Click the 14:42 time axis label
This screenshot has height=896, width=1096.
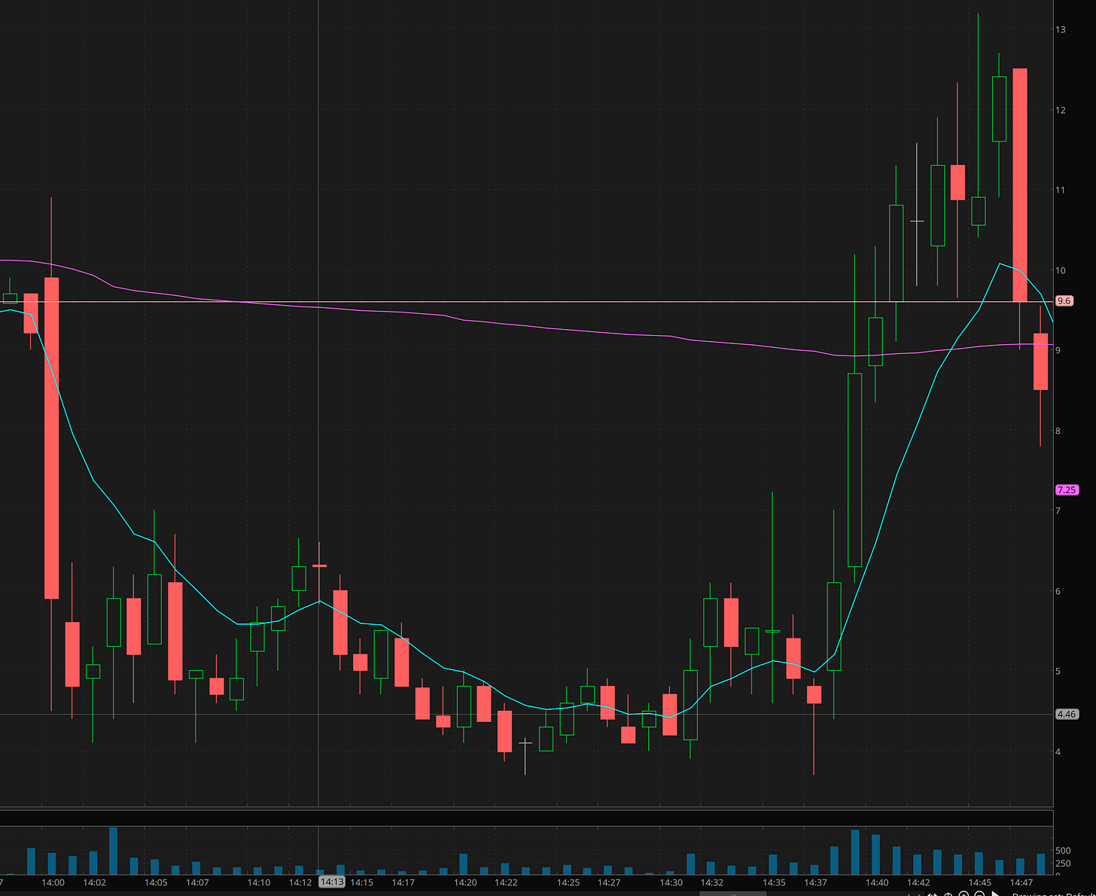[918, 882]
